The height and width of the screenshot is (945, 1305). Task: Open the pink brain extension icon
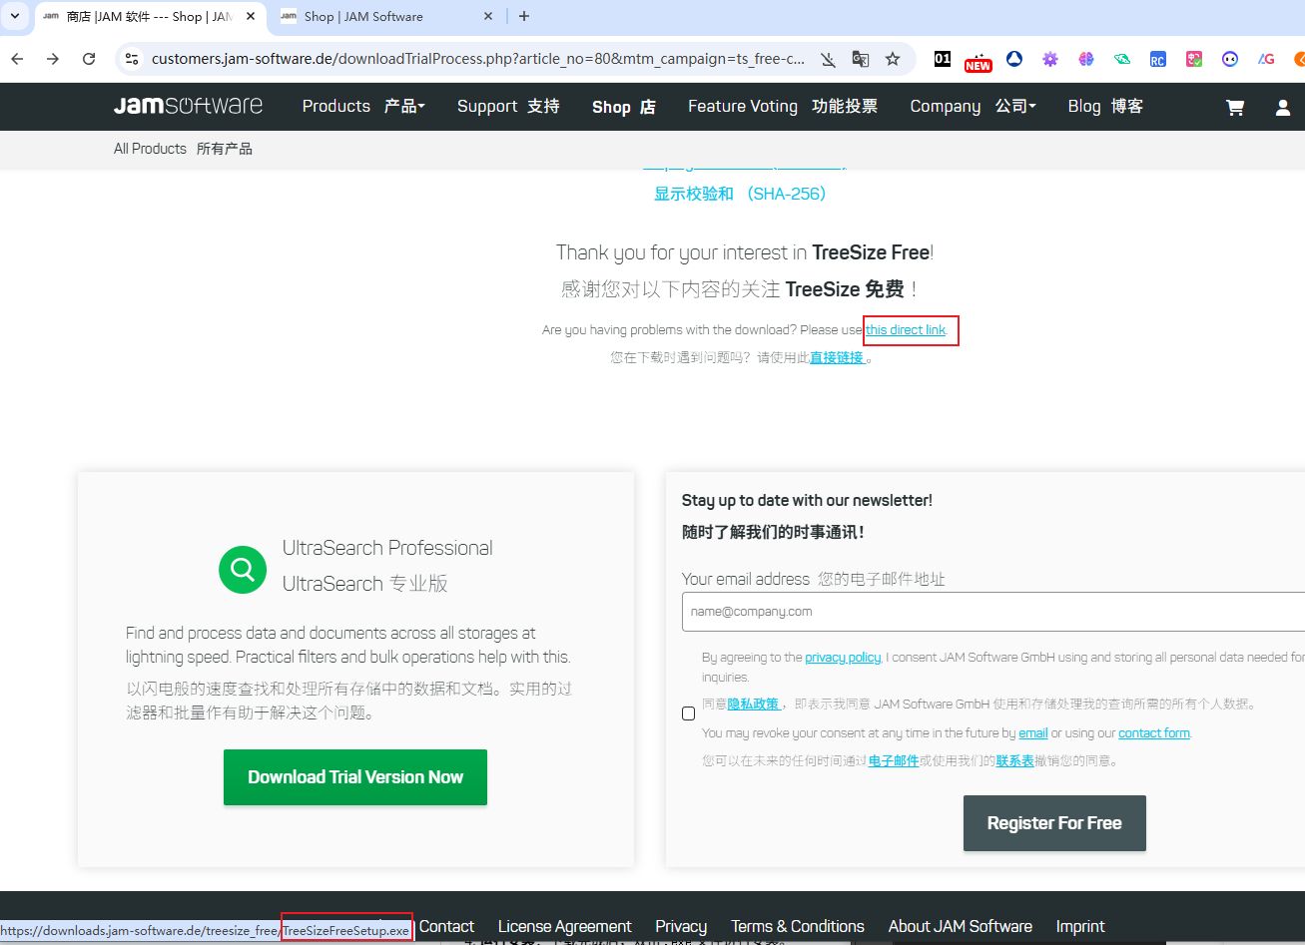[x=1086, y=59]
